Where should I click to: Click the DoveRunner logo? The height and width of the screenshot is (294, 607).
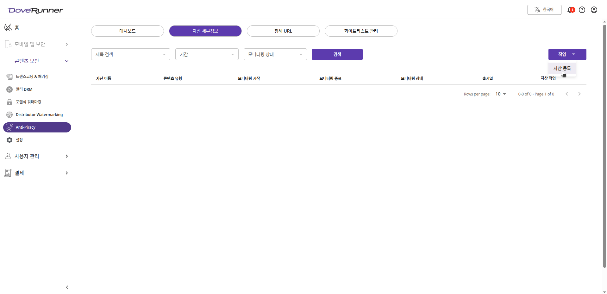(35, 10)
